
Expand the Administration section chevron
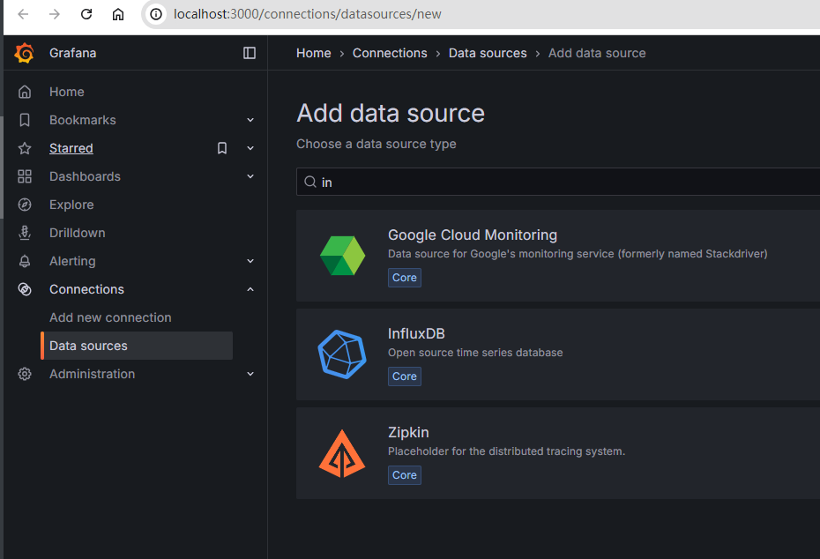[x=250, y=374]
